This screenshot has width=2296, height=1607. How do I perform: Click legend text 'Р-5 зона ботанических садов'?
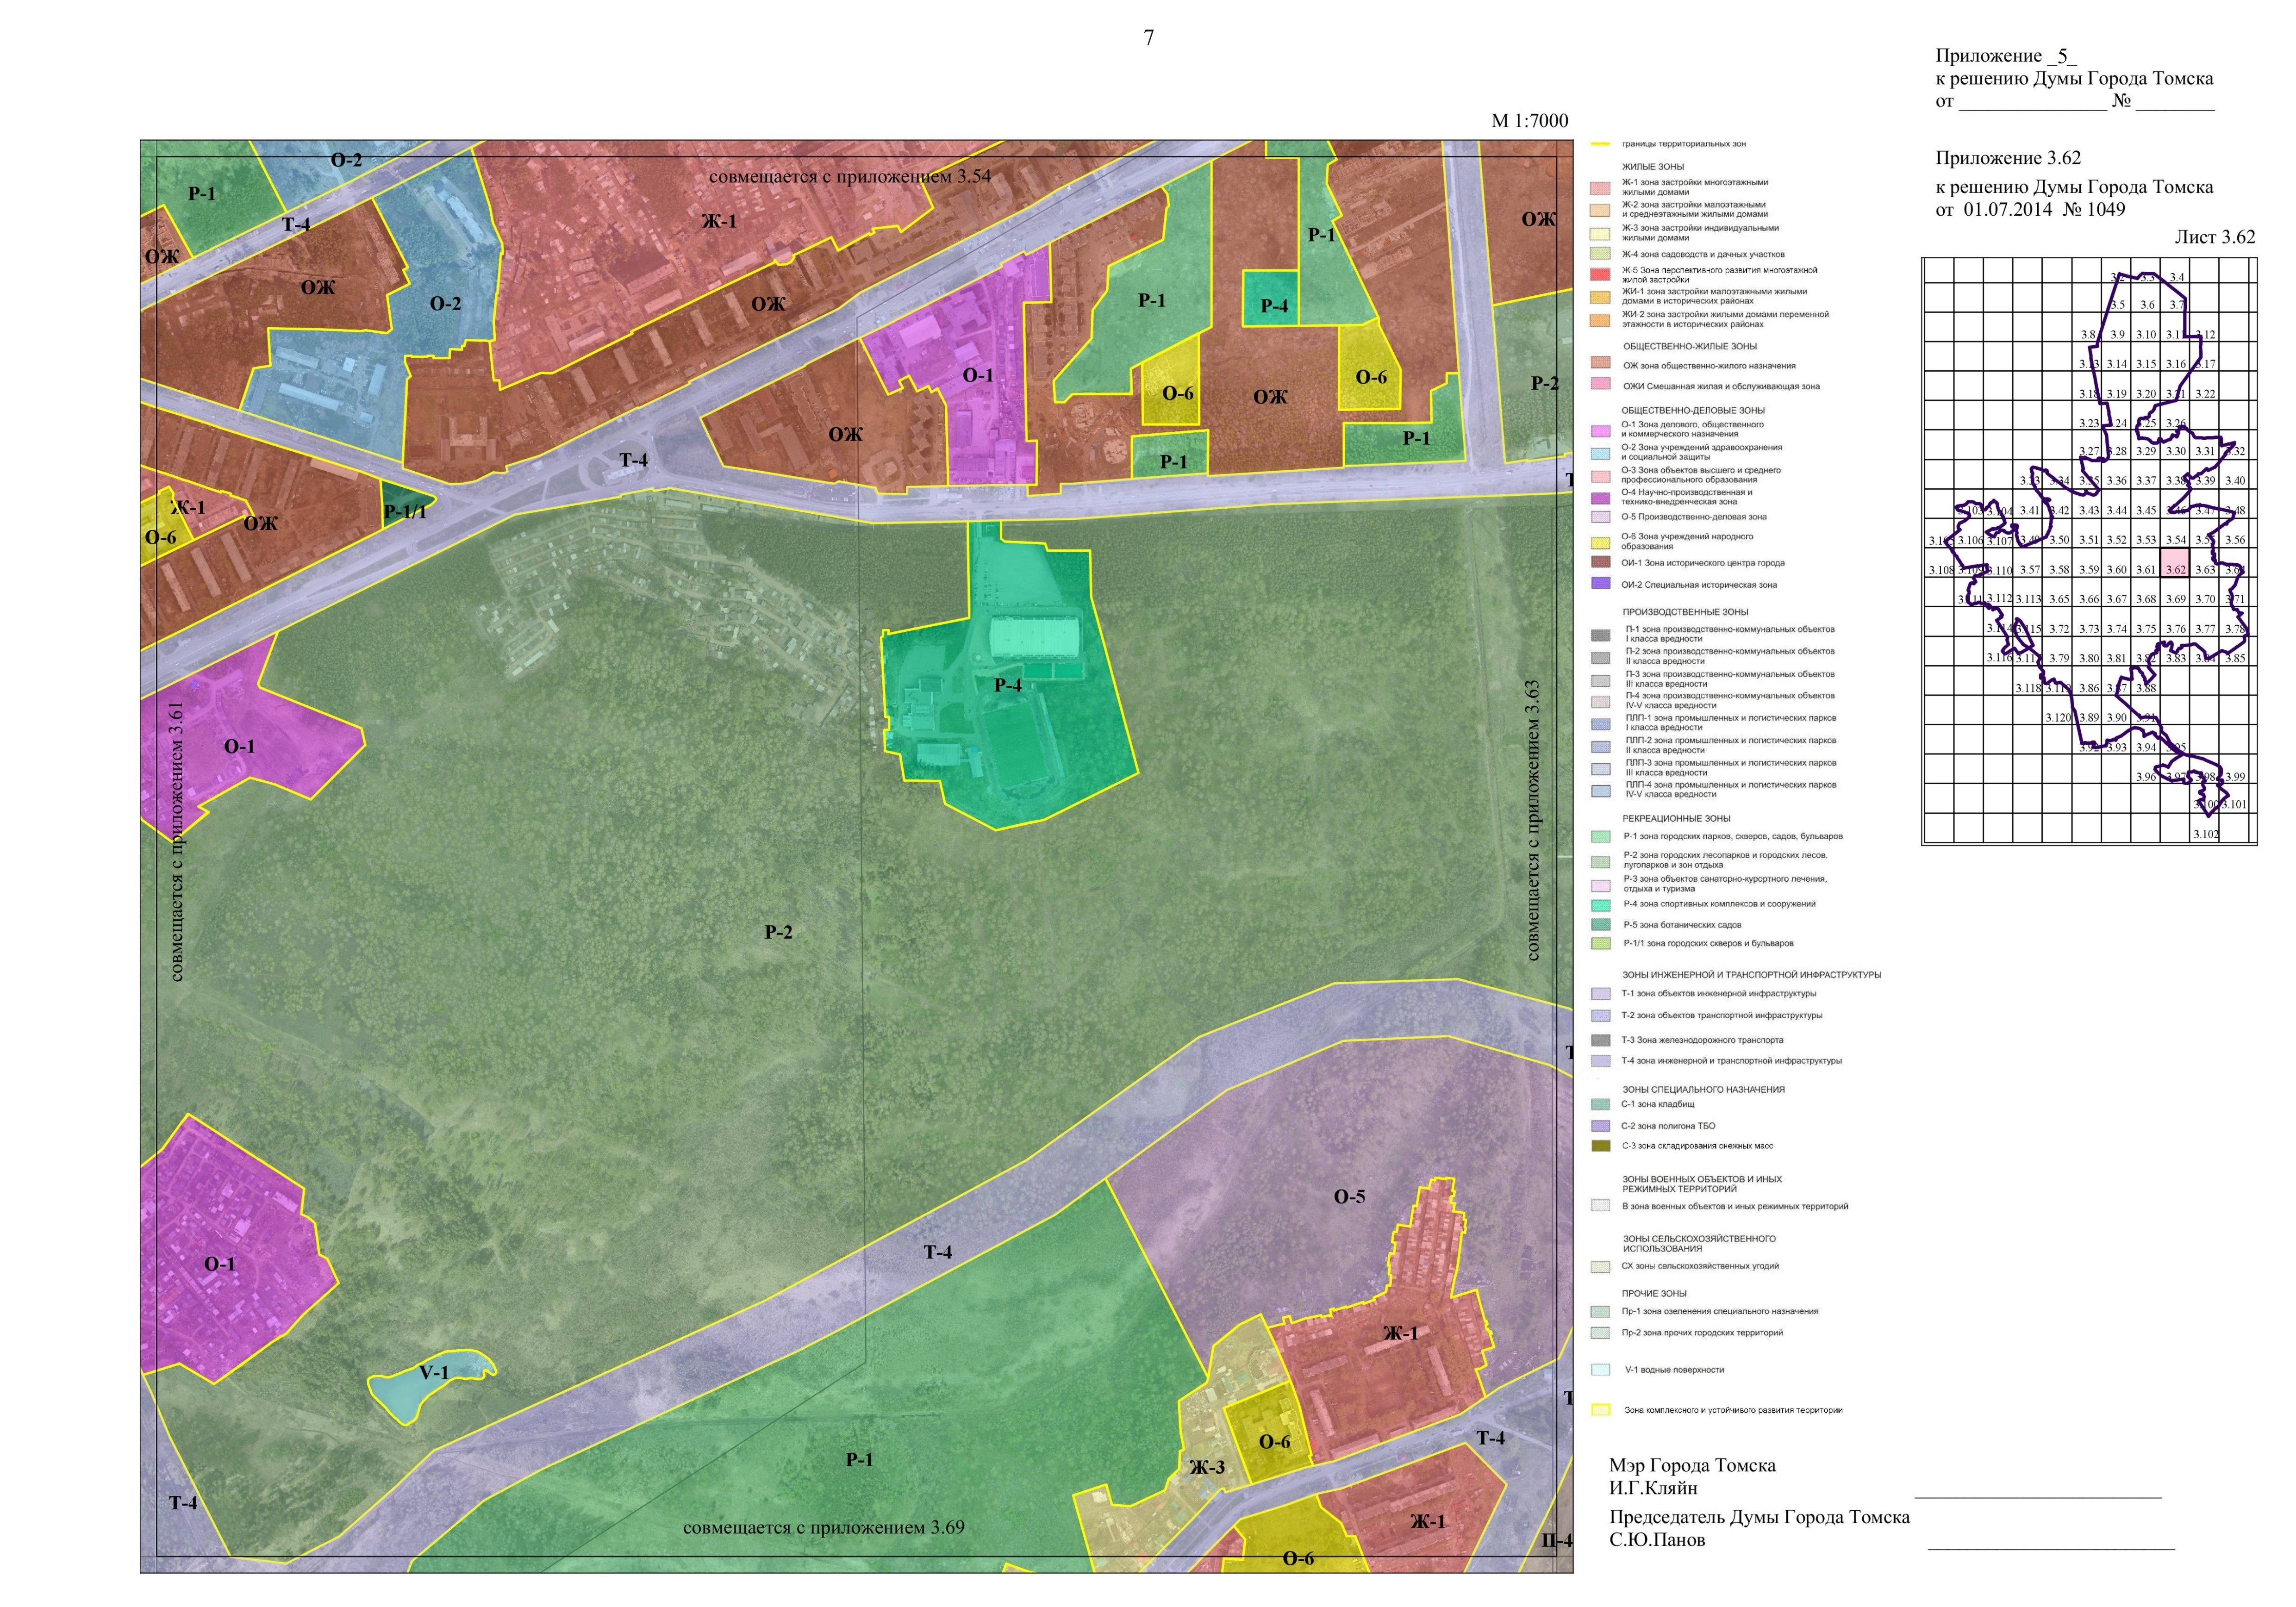(x=1682, y=925)
